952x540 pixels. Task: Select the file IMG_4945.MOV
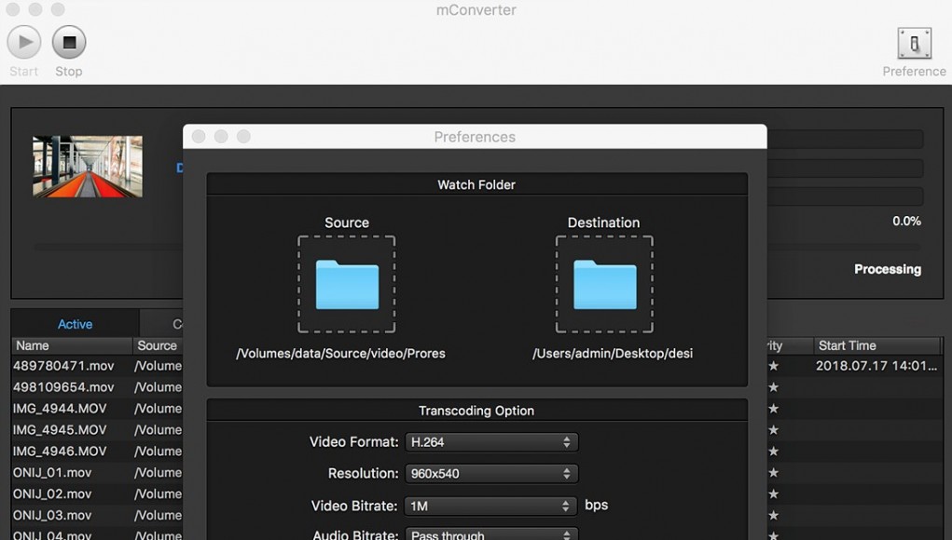point(60,430)
